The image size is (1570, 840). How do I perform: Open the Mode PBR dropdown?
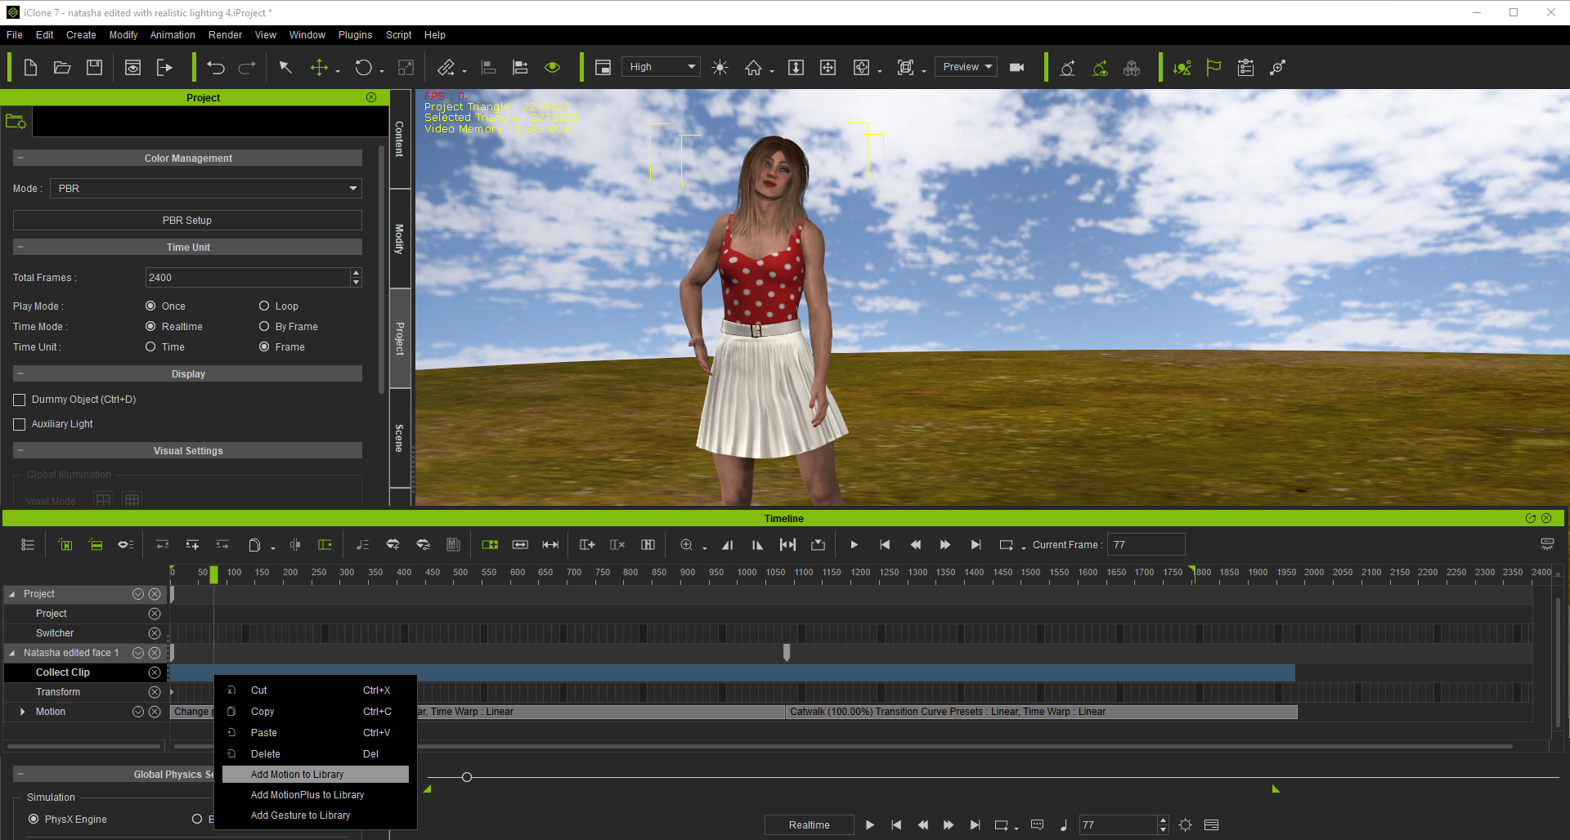206,189
